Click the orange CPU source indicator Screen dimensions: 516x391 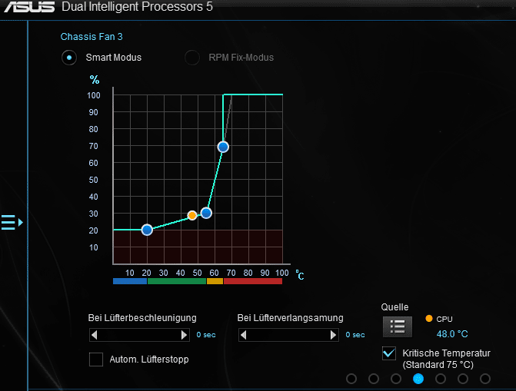coord(429,318)
